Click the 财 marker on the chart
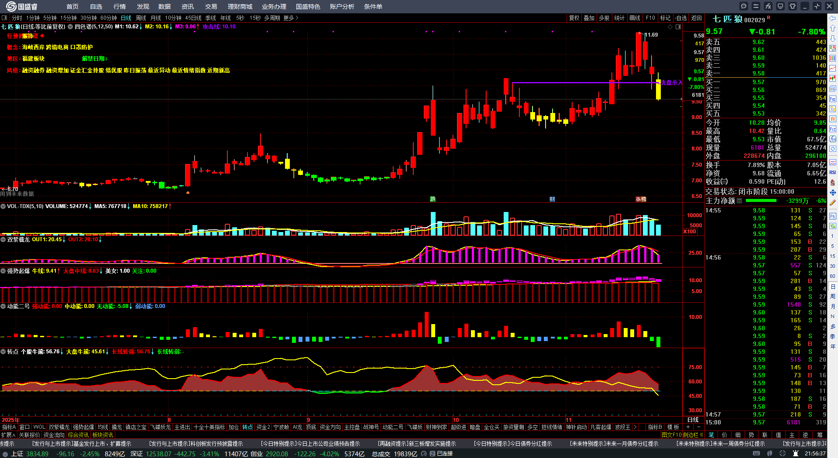This screenshot has width=838, height=458. (552, 199)
